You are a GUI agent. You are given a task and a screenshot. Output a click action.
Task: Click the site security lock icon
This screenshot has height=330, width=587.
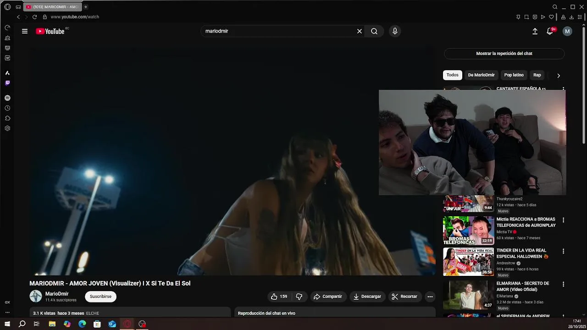pos(44,17)
